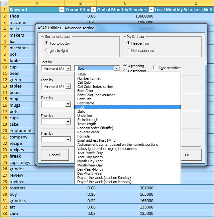The height and width of the screenshot is (219, 214).
Task: Choose Email address host option
Action: tap(127, 140)
